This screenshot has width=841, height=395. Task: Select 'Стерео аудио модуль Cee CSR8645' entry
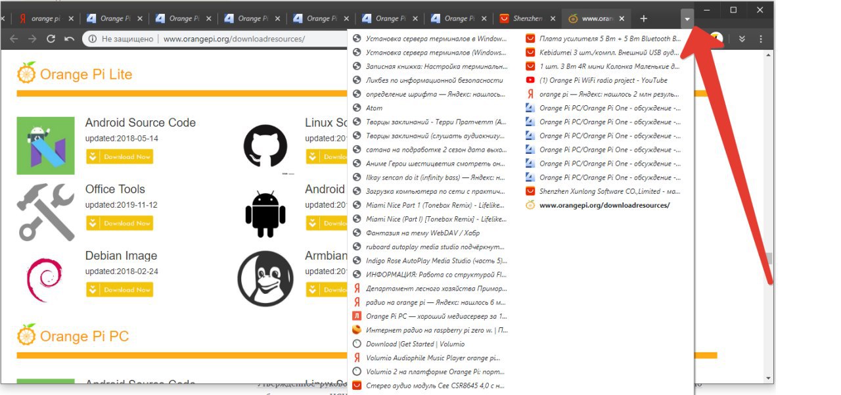pos(429,386)
